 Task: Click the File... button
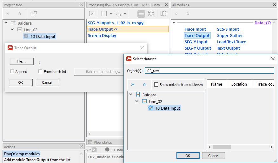[x=22, y=61]
